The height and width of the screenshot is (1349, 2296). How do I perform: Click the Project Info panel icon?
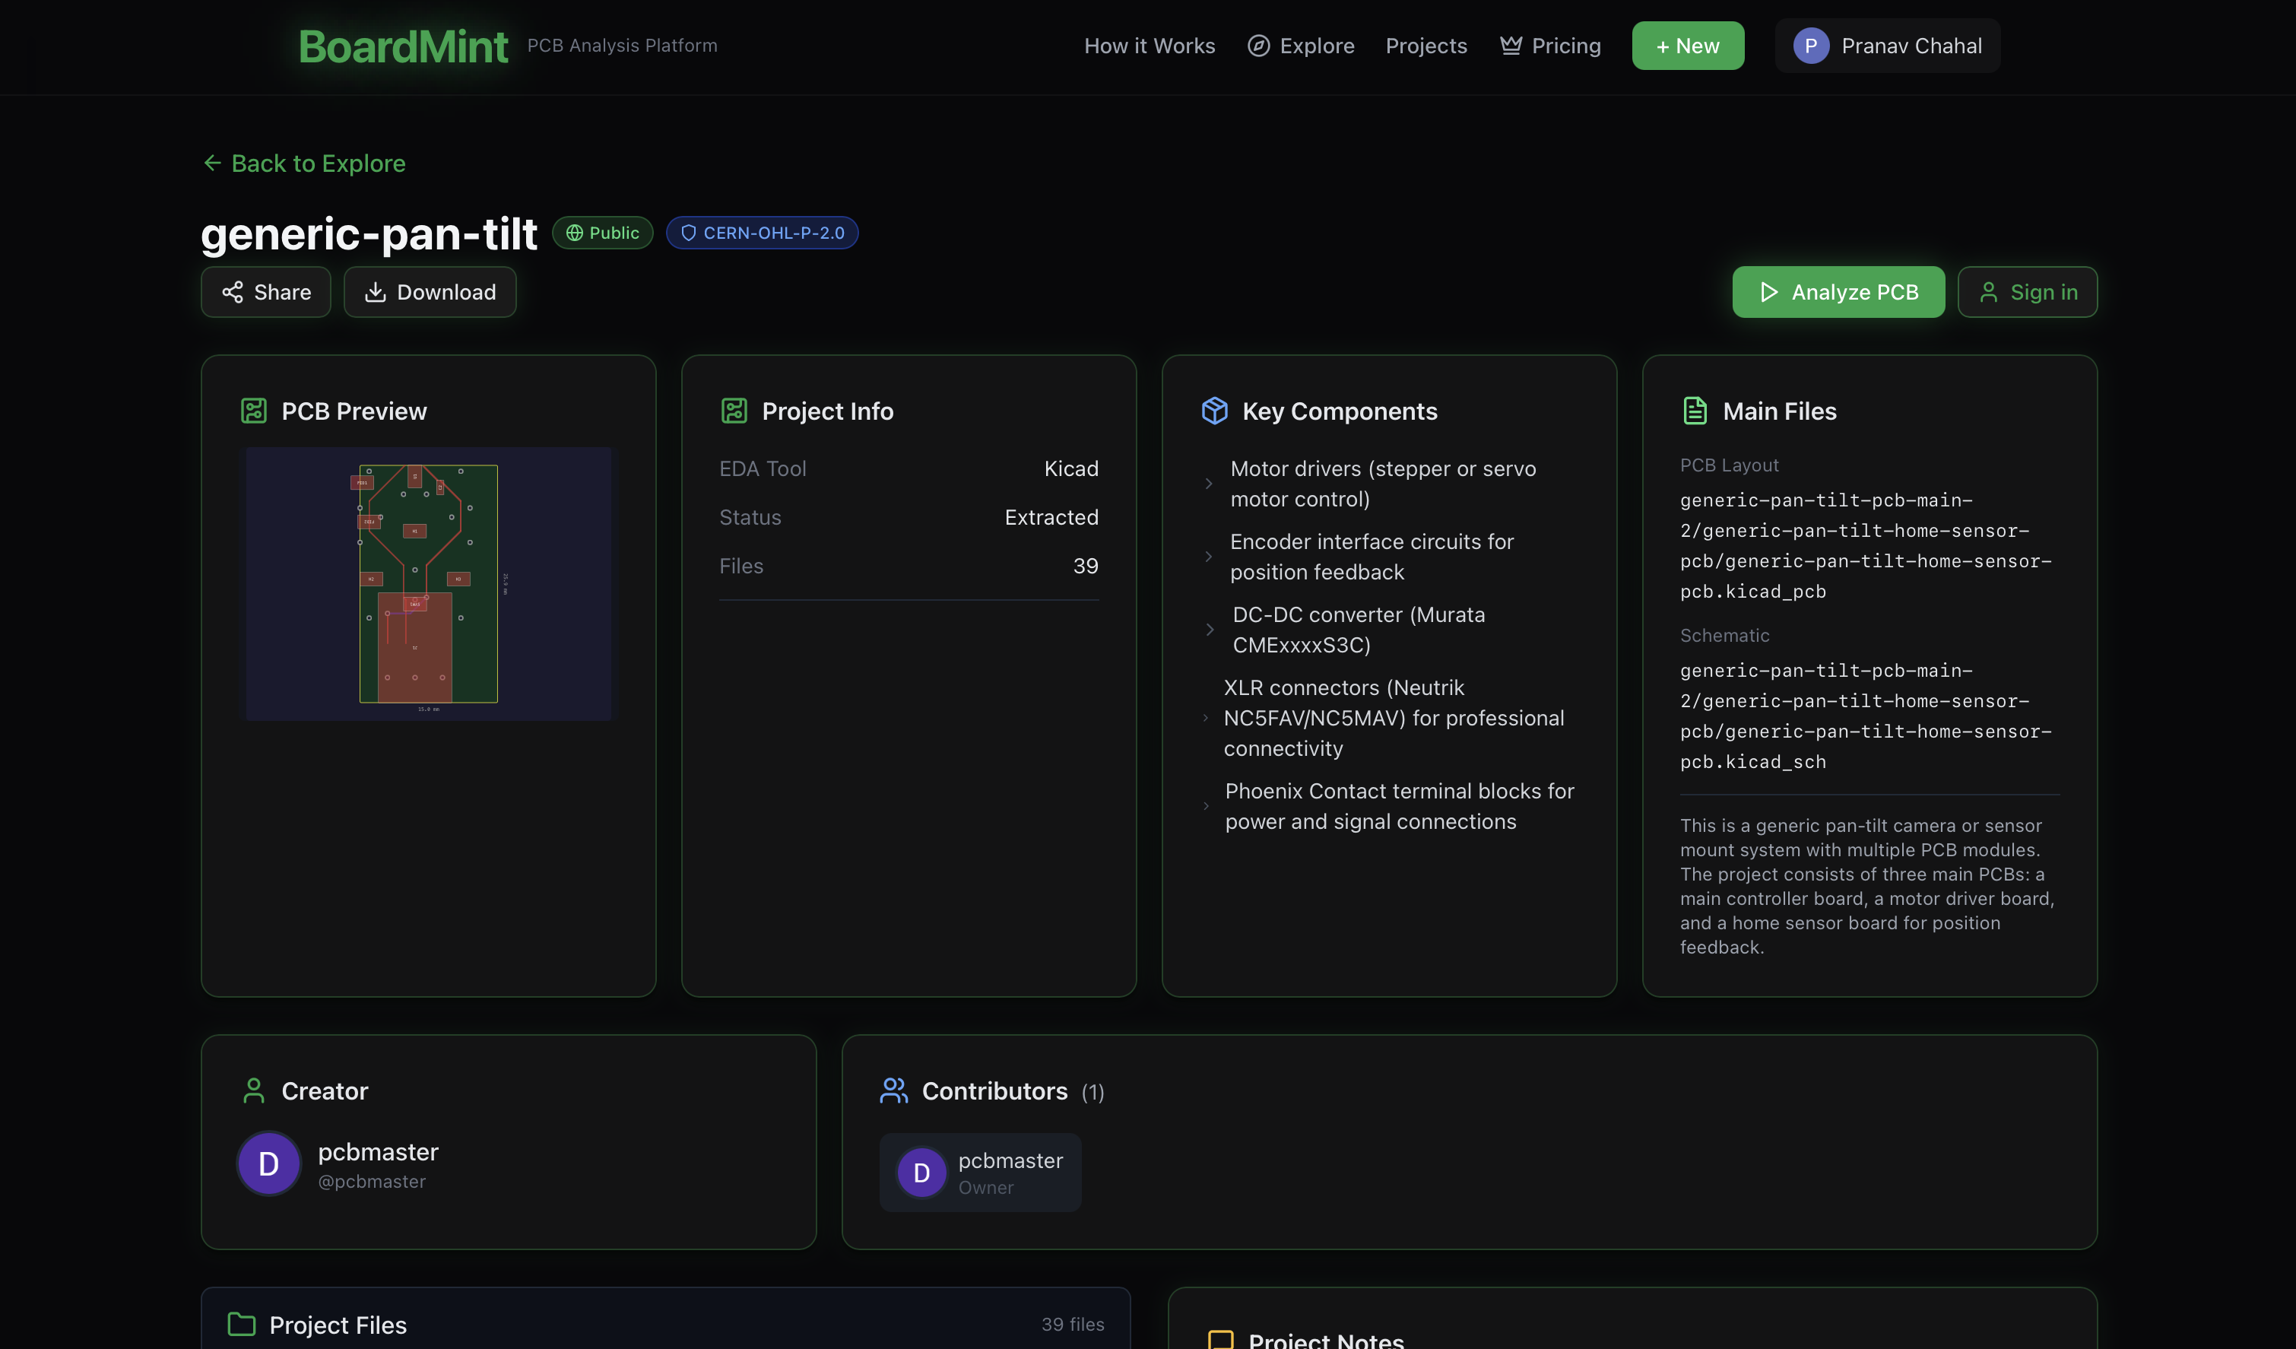click(x=734, y=410)
